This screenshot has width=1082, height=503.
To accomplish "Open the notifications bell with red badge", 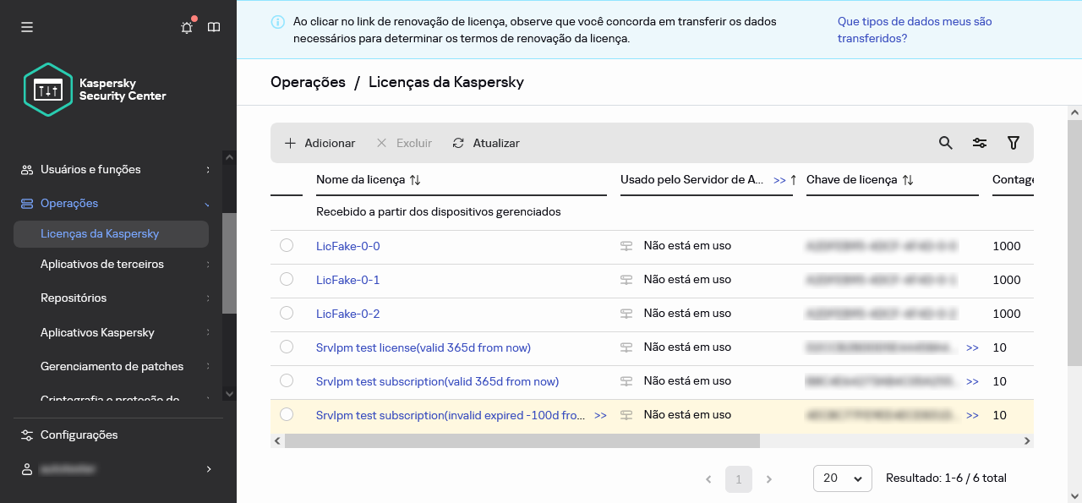I will (186, 27).
